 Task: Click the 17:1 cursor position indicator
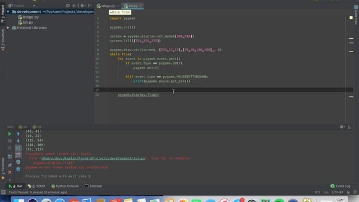317,192
